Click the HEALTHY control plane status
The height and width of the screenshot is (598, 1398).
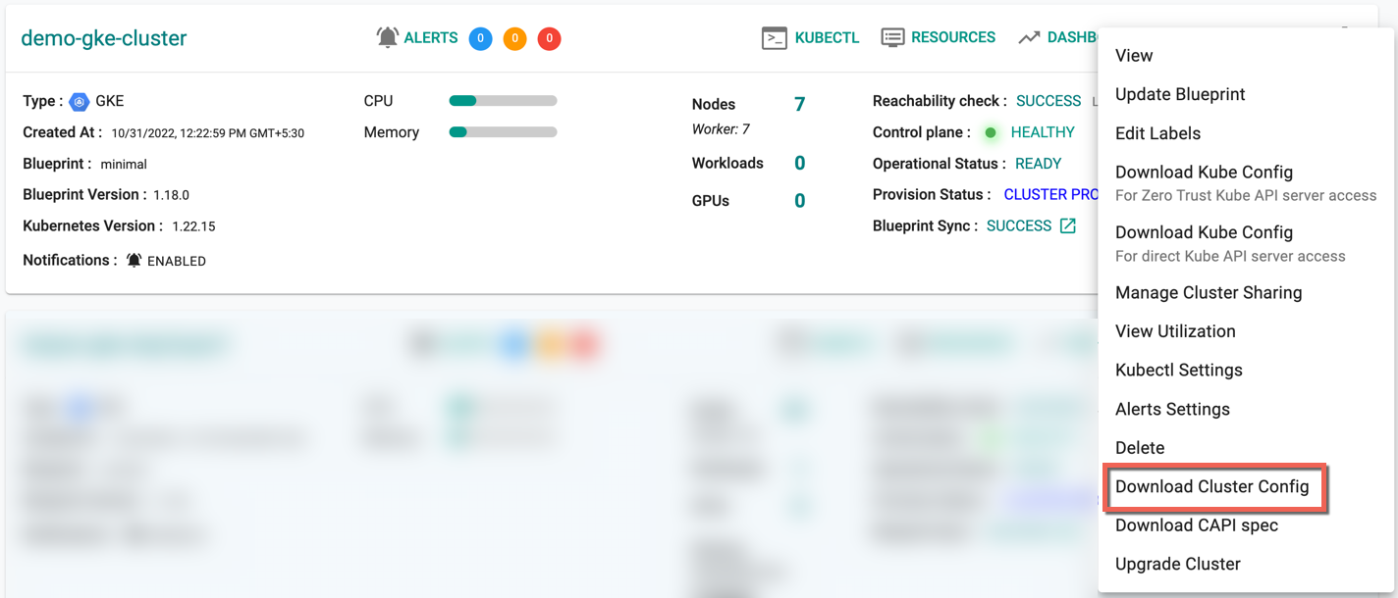(1043, 132)
